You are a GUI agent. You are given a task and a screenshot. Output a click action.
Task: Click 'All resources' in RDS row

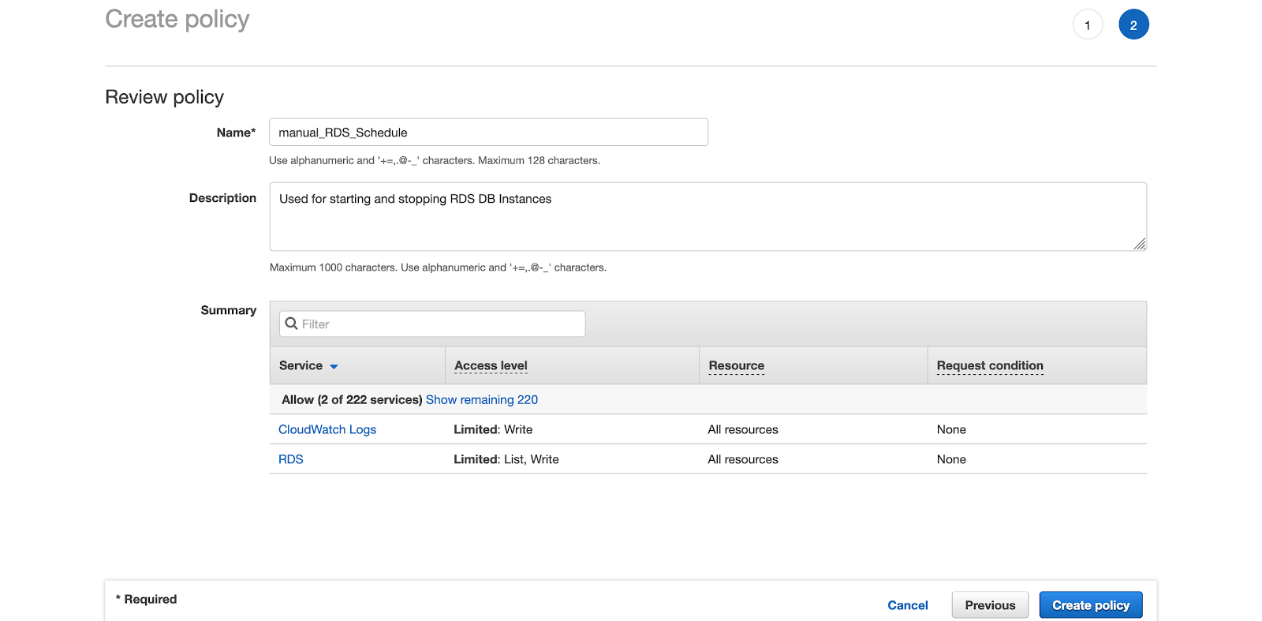743,459
